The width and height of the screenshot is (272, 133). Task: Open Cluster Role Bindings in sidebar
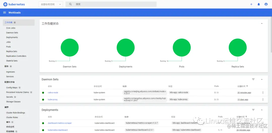(16, 113)
